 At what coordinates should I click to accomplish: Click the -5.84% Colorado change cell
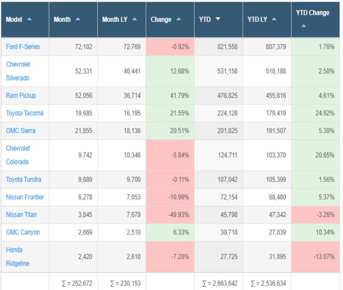tap(170, 155)
